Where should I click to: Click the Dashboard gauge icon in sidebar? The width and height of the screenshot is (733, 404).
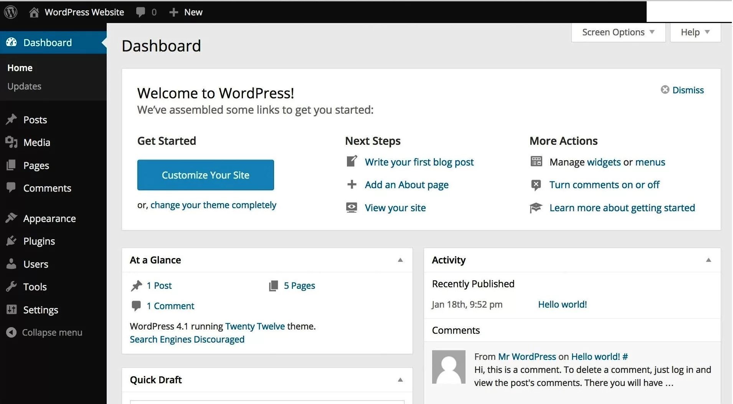(12, 42)
